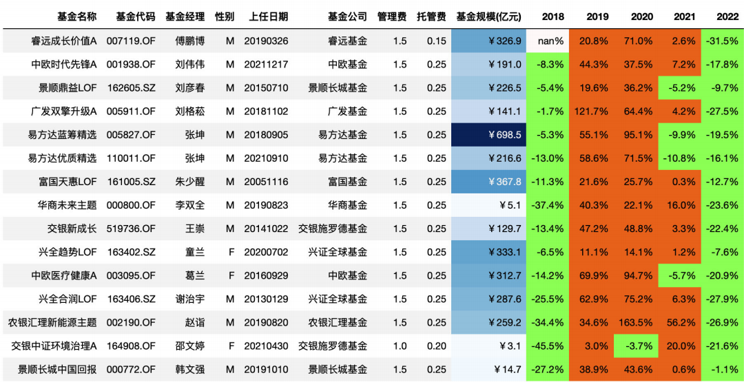
Task: Click the 56.2% return cell
Action: click(679, 322)
